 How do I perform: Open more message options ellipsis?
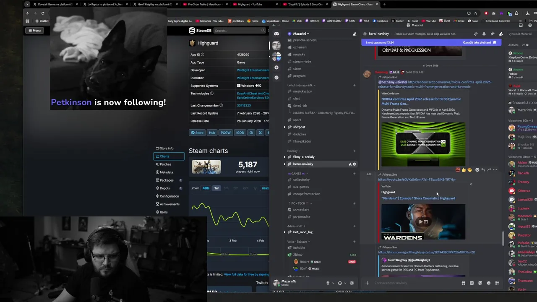click(x=495, y=170)
